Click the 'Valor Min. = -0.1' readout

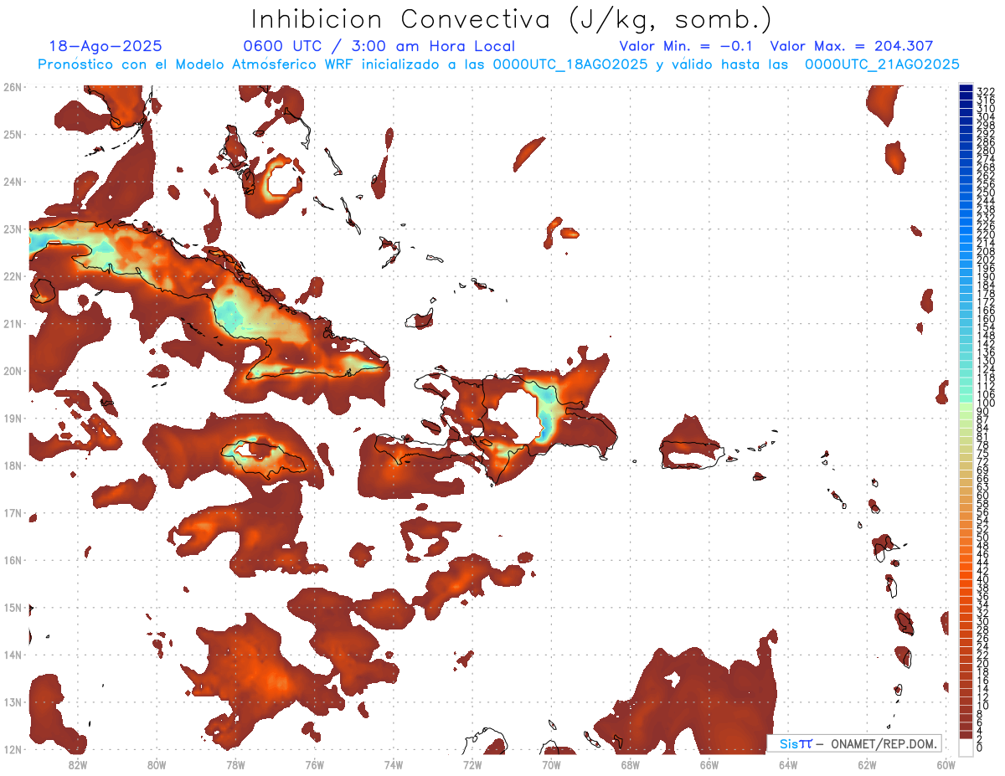pos(688,46)
